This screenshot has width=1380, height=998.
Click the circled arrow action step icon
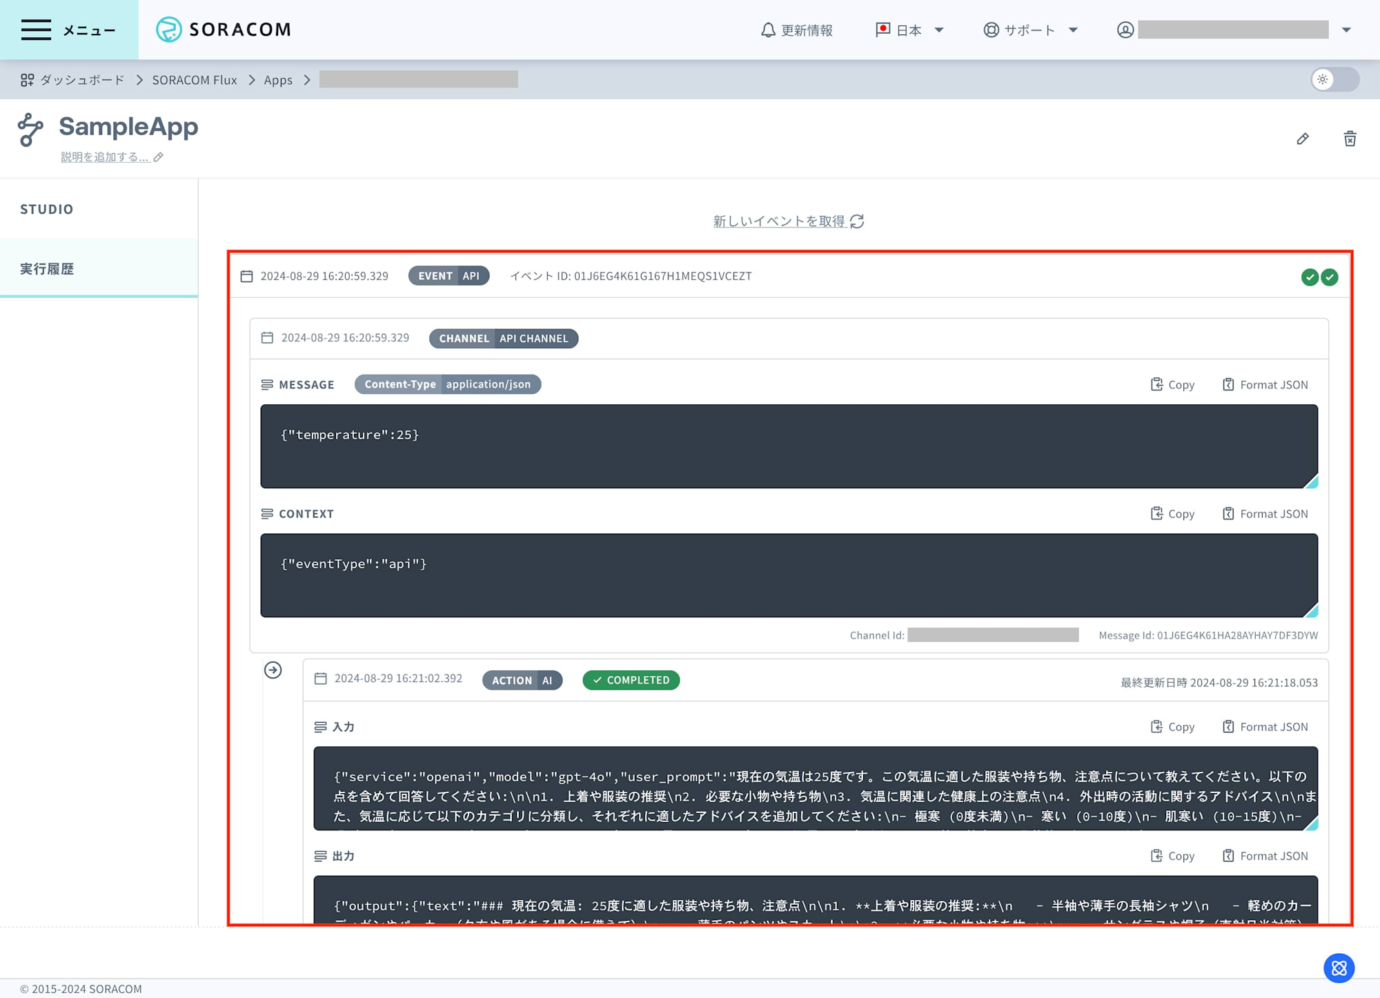pos(273,670)
